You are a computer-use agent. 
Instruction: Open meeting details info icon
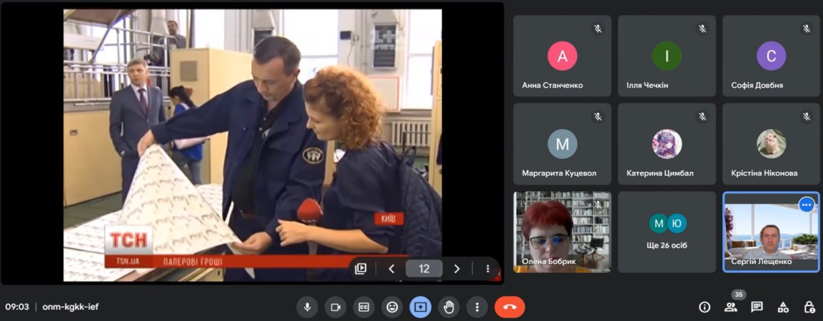point(705,307)
